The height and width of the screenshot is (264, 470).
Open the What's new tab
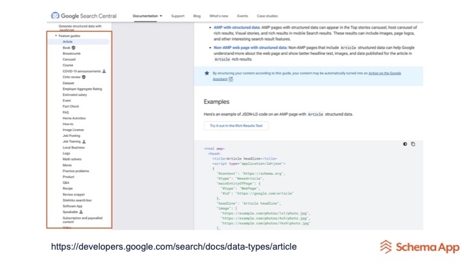(x=219, y=16)
